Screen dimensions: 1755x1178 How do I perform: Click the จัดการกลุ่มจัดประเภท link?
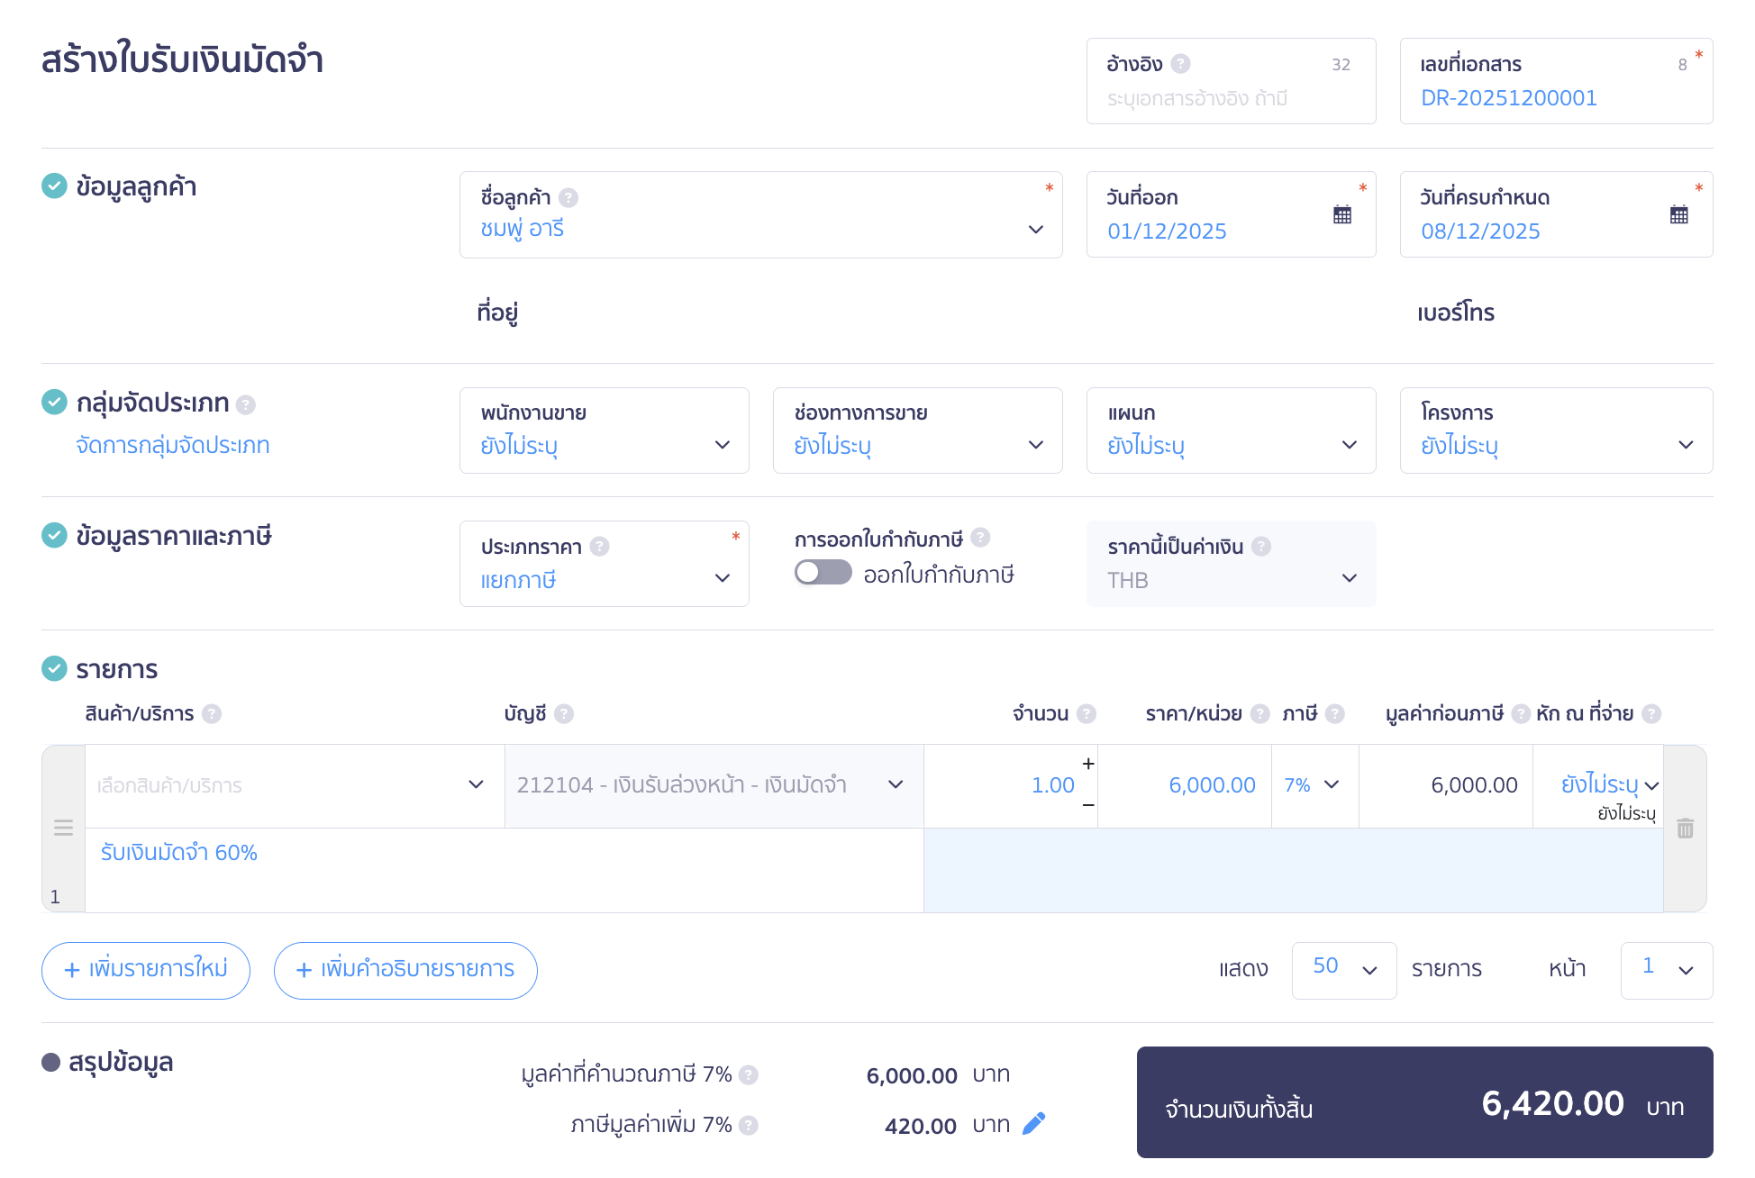[x=173, y=445]
